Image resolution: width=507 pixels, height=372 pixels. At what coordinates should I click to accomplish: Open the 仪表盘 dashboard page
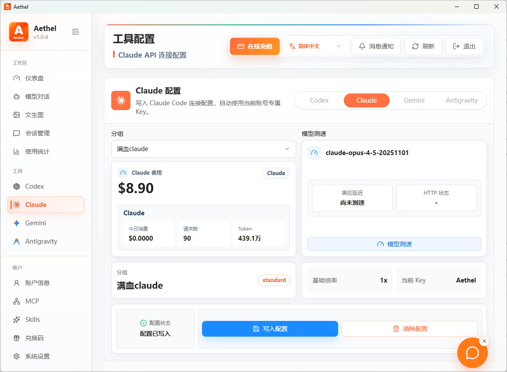point(45,78)
